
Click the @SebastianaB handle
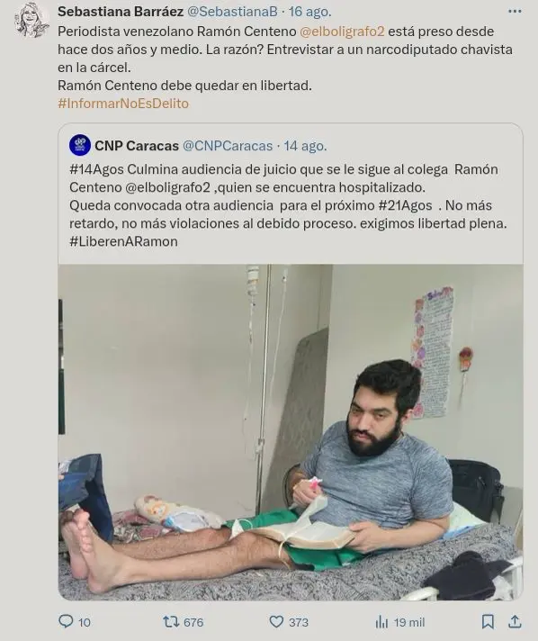232,12
